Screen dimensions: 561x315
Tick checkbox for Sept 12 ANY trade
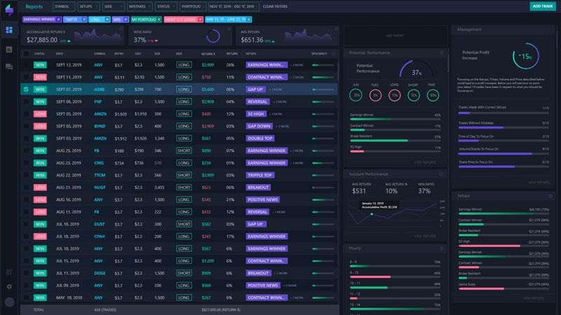coord(26,64)
